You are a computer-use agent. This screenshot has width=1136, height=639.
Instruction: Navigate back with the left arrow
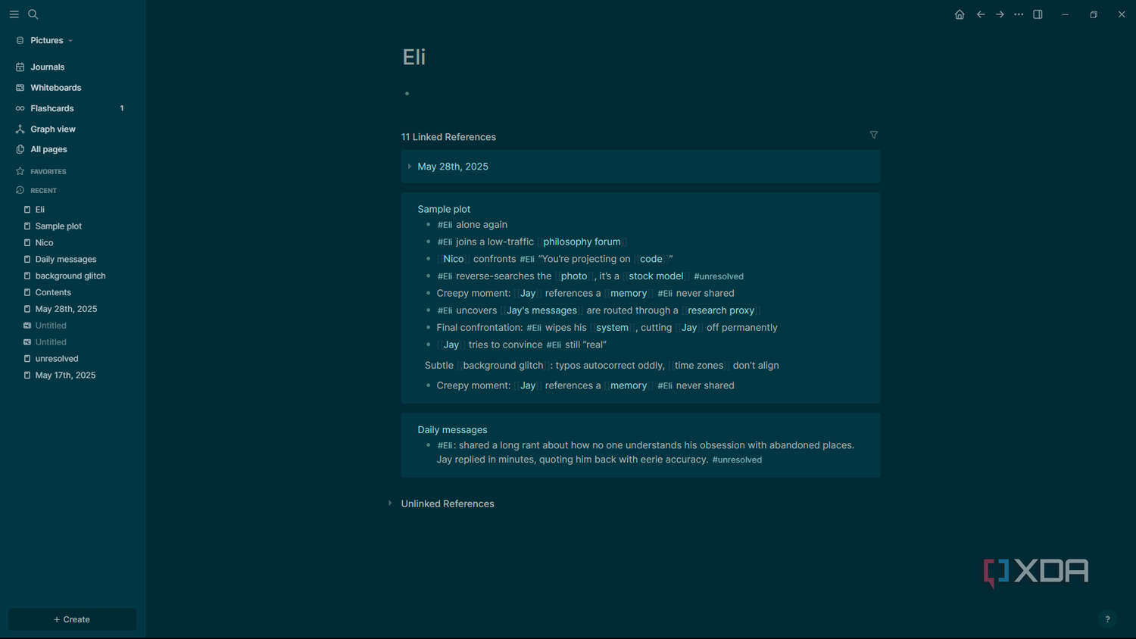point(981,14)
